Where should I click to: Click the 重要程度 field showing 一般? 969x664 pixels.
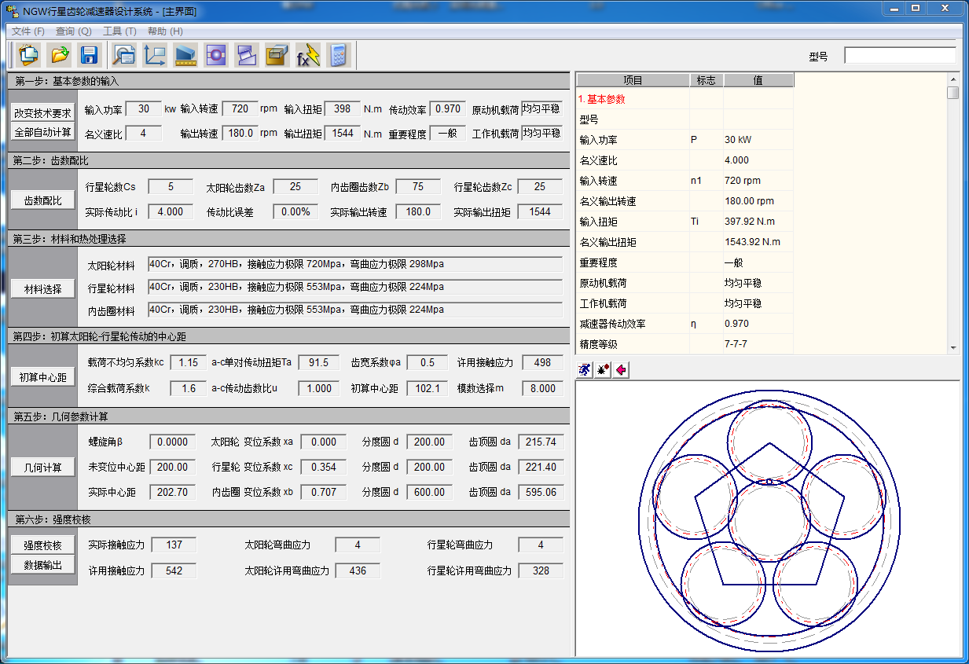[448, 133]
